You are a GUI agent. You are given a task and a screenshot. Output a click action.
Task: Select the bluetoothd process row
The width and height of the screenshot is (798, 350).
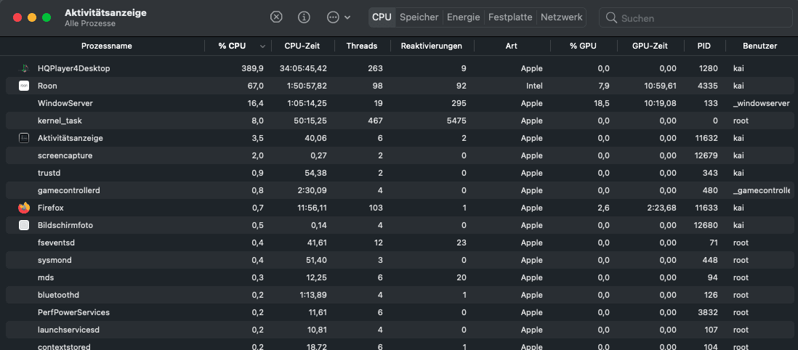[399, 295]
